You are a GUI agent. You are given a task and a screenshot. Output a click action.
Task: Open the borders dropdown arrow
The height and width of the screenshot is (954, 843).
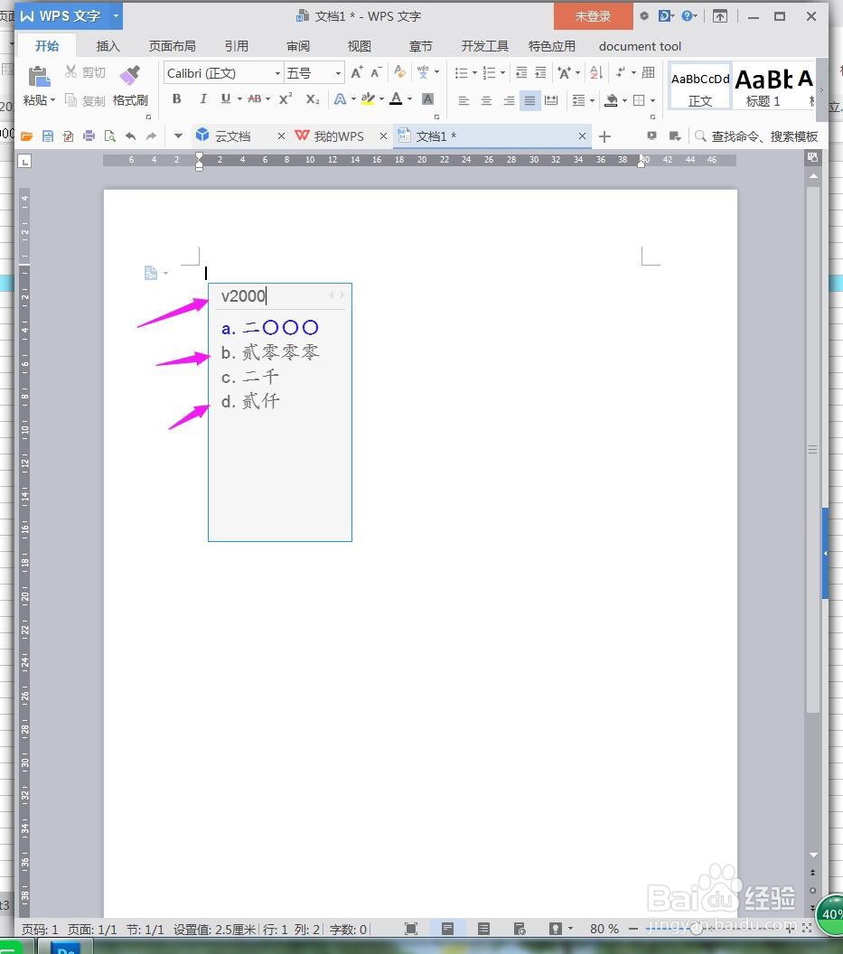[652, 100]
